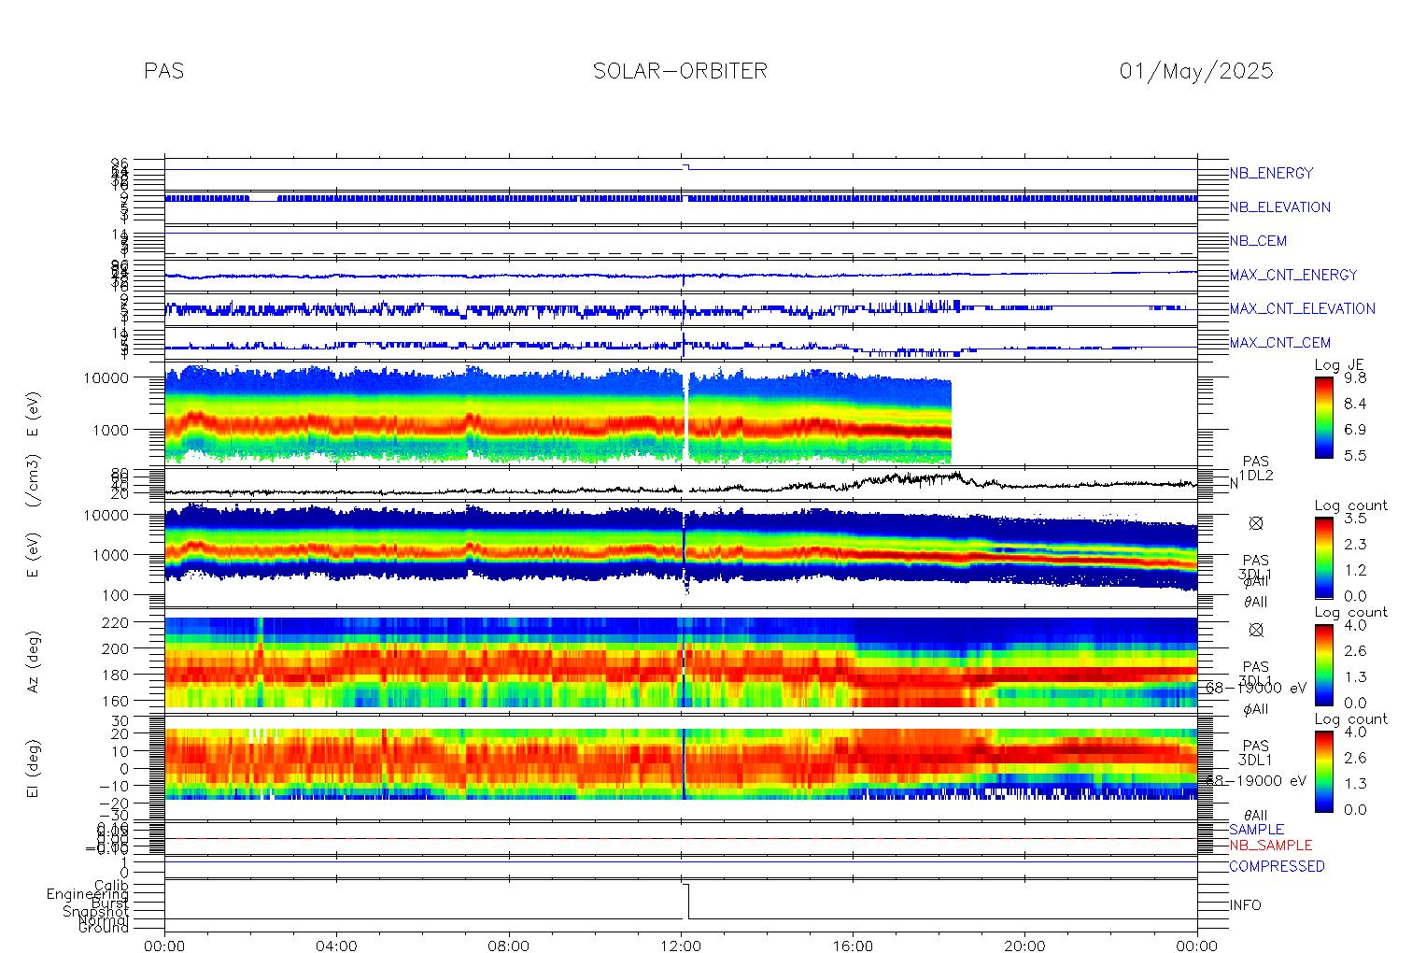Screen dimensions: 1412x953
Task: Click the mode step in the INFO trace
Action: tap(687, 901)
